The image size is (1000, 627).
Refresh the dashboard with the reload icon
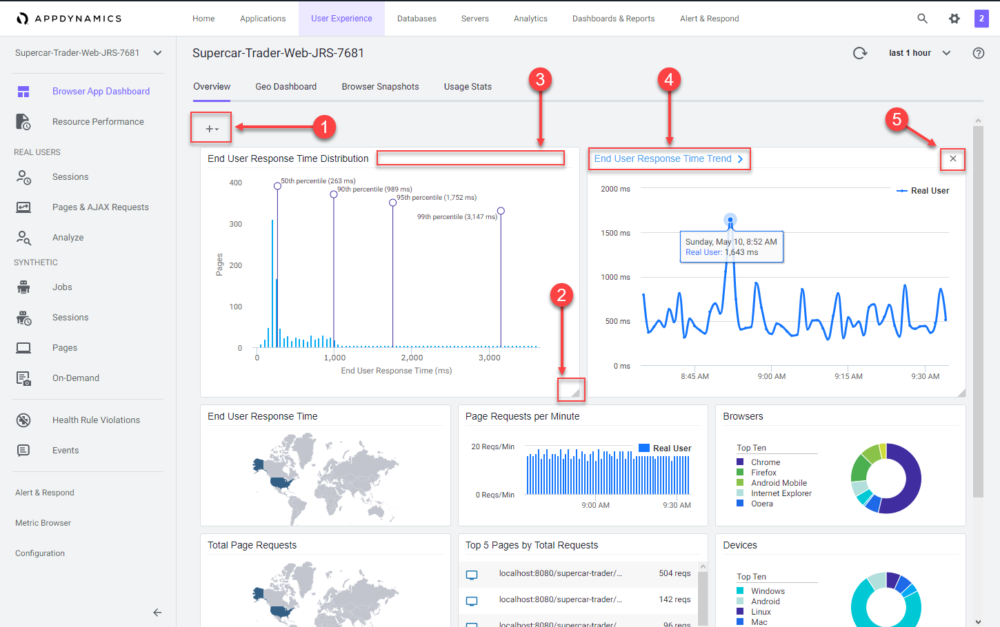tap(860, 53)
